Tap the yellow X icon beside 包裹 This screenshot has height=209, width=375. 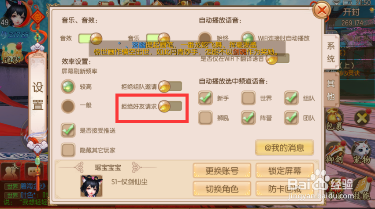(362, 118)
